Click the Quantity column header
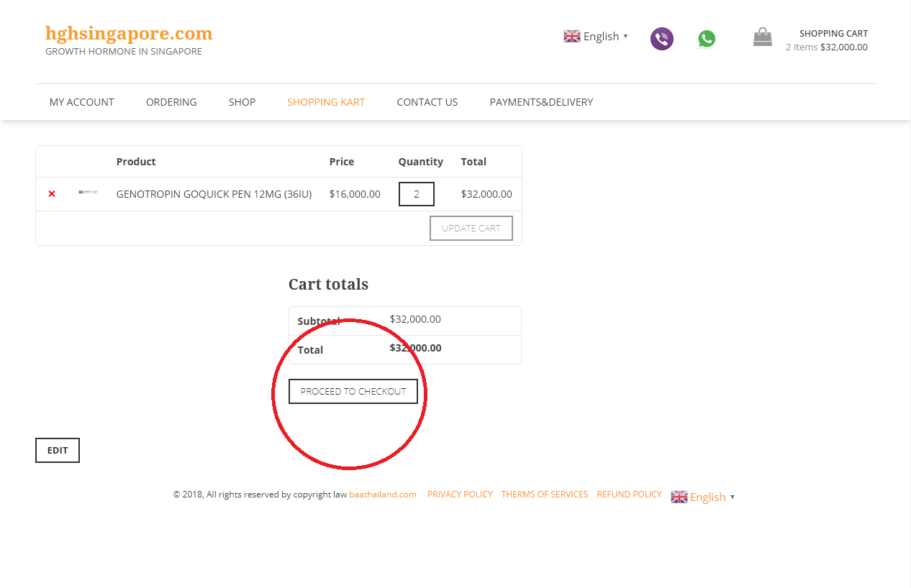Image resolution: width=911 pixels, height=588 pixels. click(421, 162)
